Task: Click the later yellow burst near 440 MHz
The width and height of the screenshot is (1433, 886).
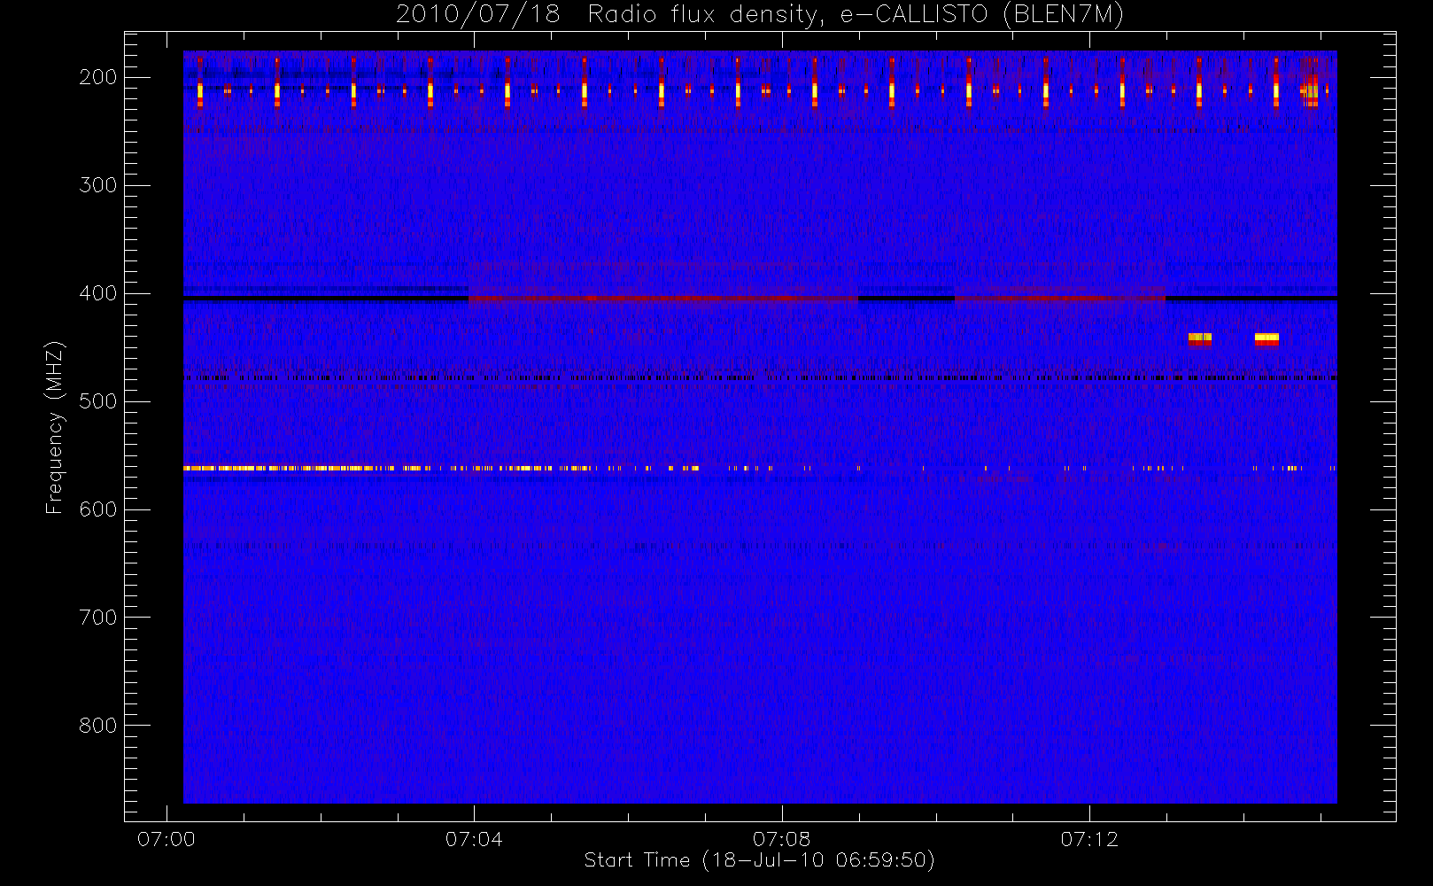Action: 1266,338
